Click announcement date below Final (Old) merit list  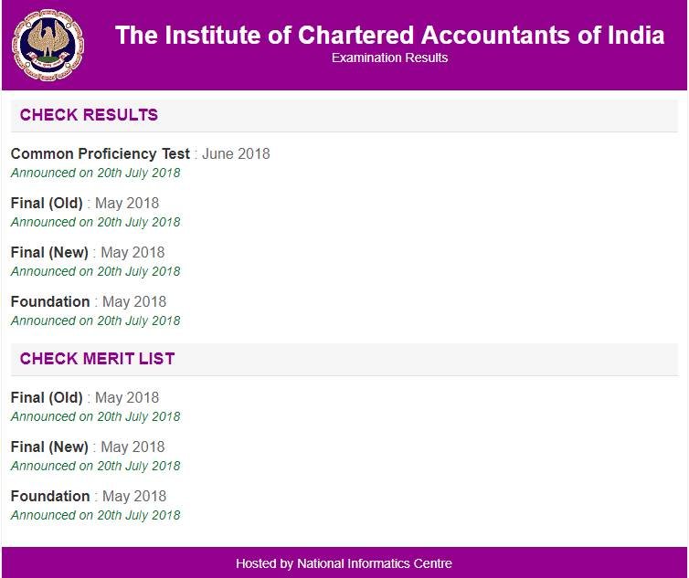95,416
